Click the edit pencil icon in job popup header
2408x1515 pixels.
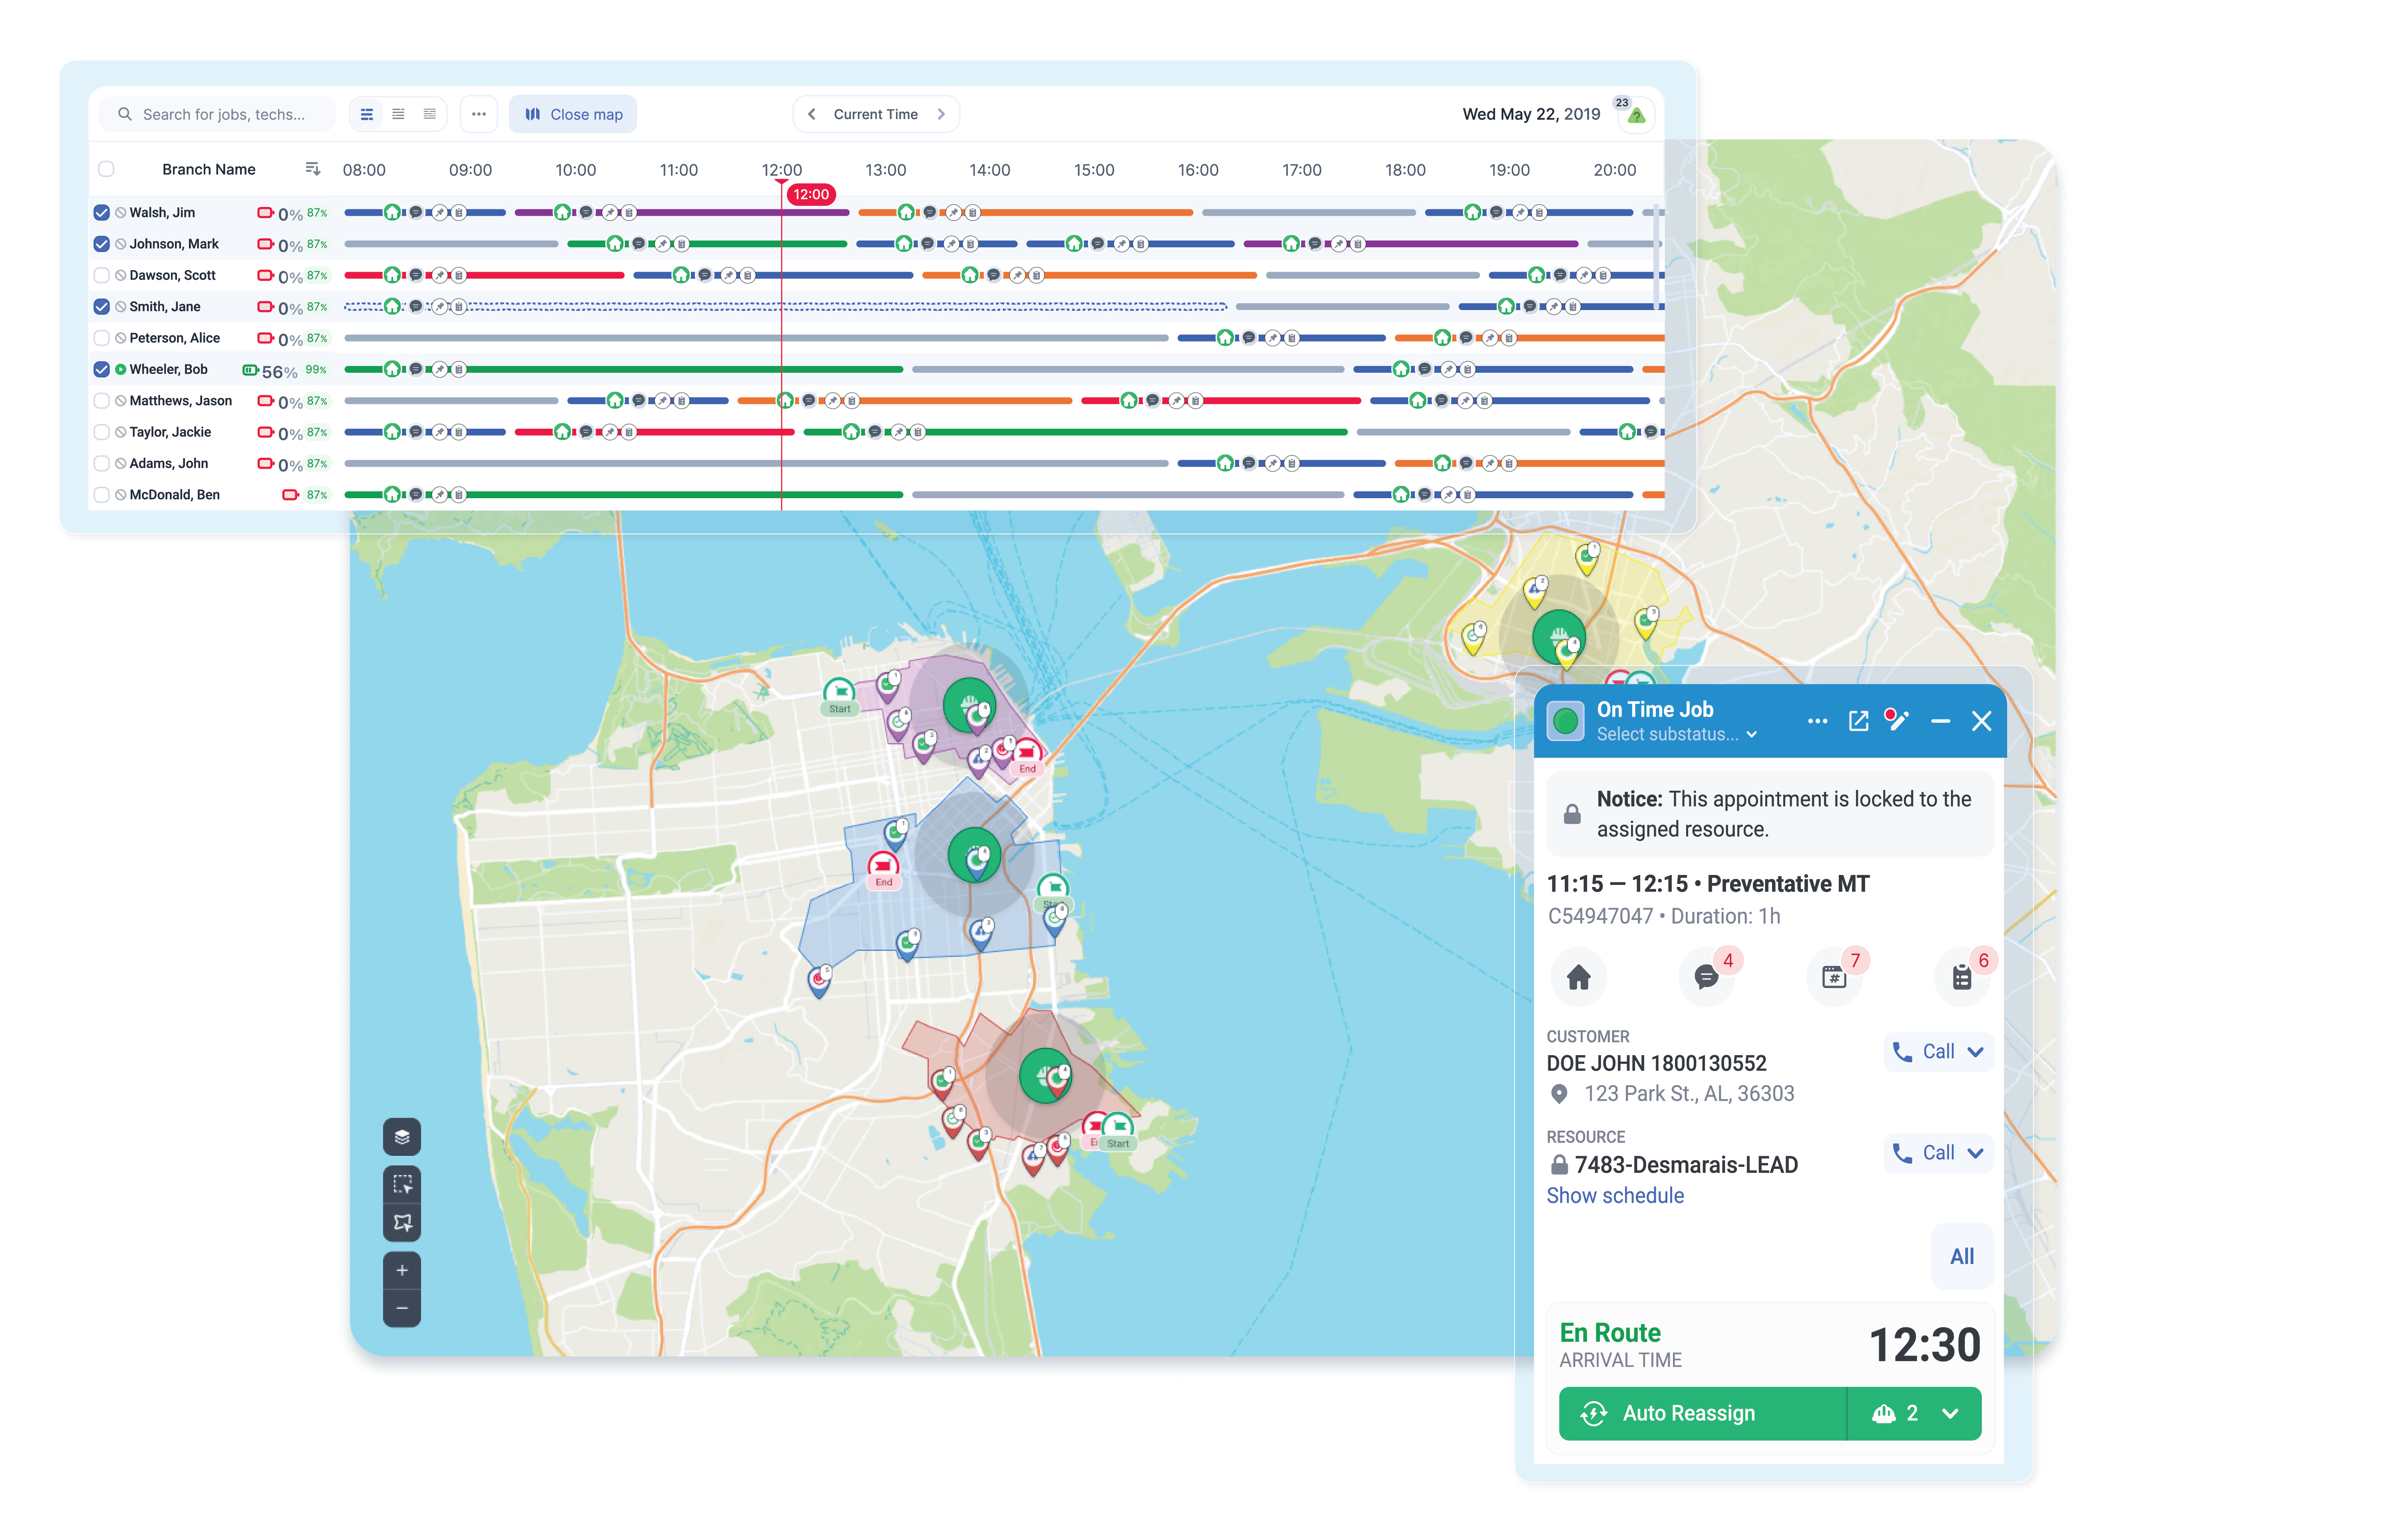pyautogui.click(x=1898, y=720)
